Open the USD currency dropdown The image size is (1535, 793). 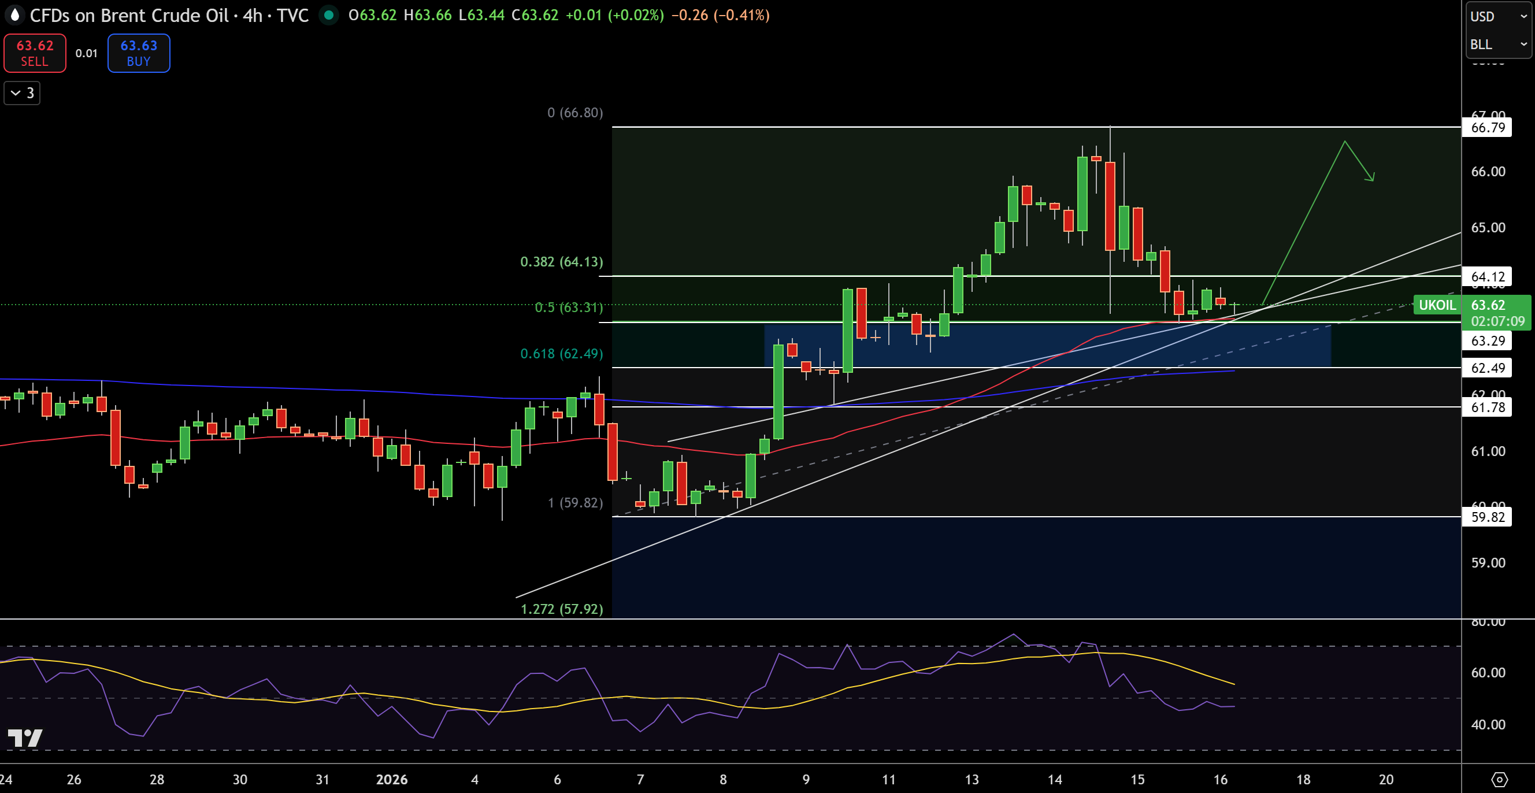pyautogui.click(x=1497, y=17)
